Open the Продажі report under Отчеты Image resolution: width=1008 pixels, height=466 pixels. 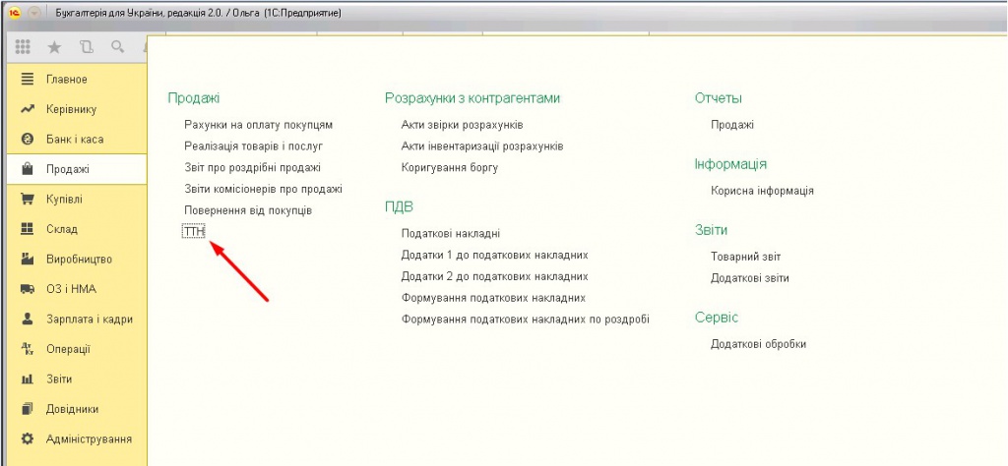[x=732, y=125]
